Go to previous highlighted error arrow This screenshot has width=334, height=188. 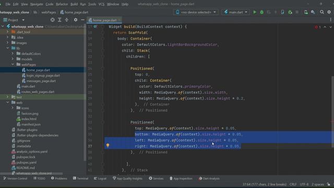coord(325,27)
